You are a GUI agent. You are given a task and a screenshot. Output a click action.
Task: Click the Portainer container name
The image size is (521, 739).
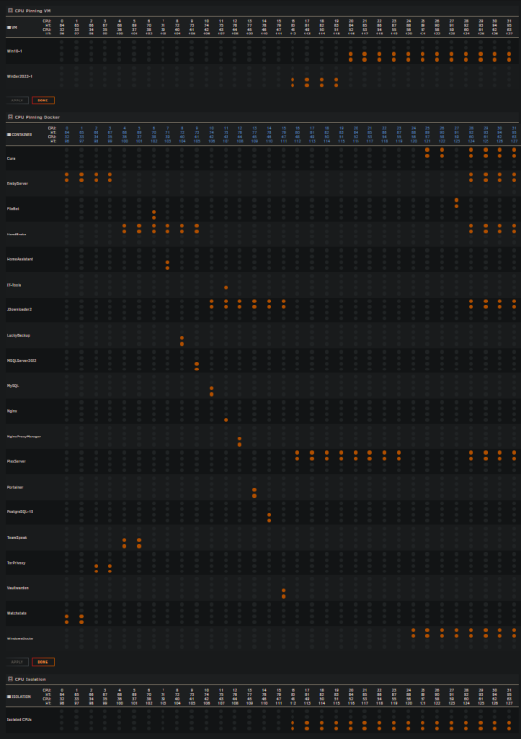pyautogui.click(x=15, y=487)
